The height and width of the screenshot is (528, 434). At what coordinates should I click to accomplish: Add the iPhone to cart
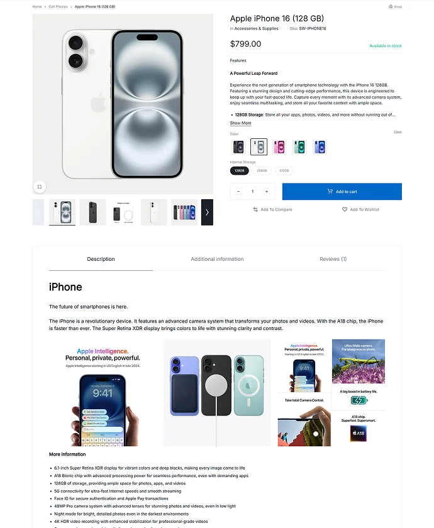click(342, 192)
